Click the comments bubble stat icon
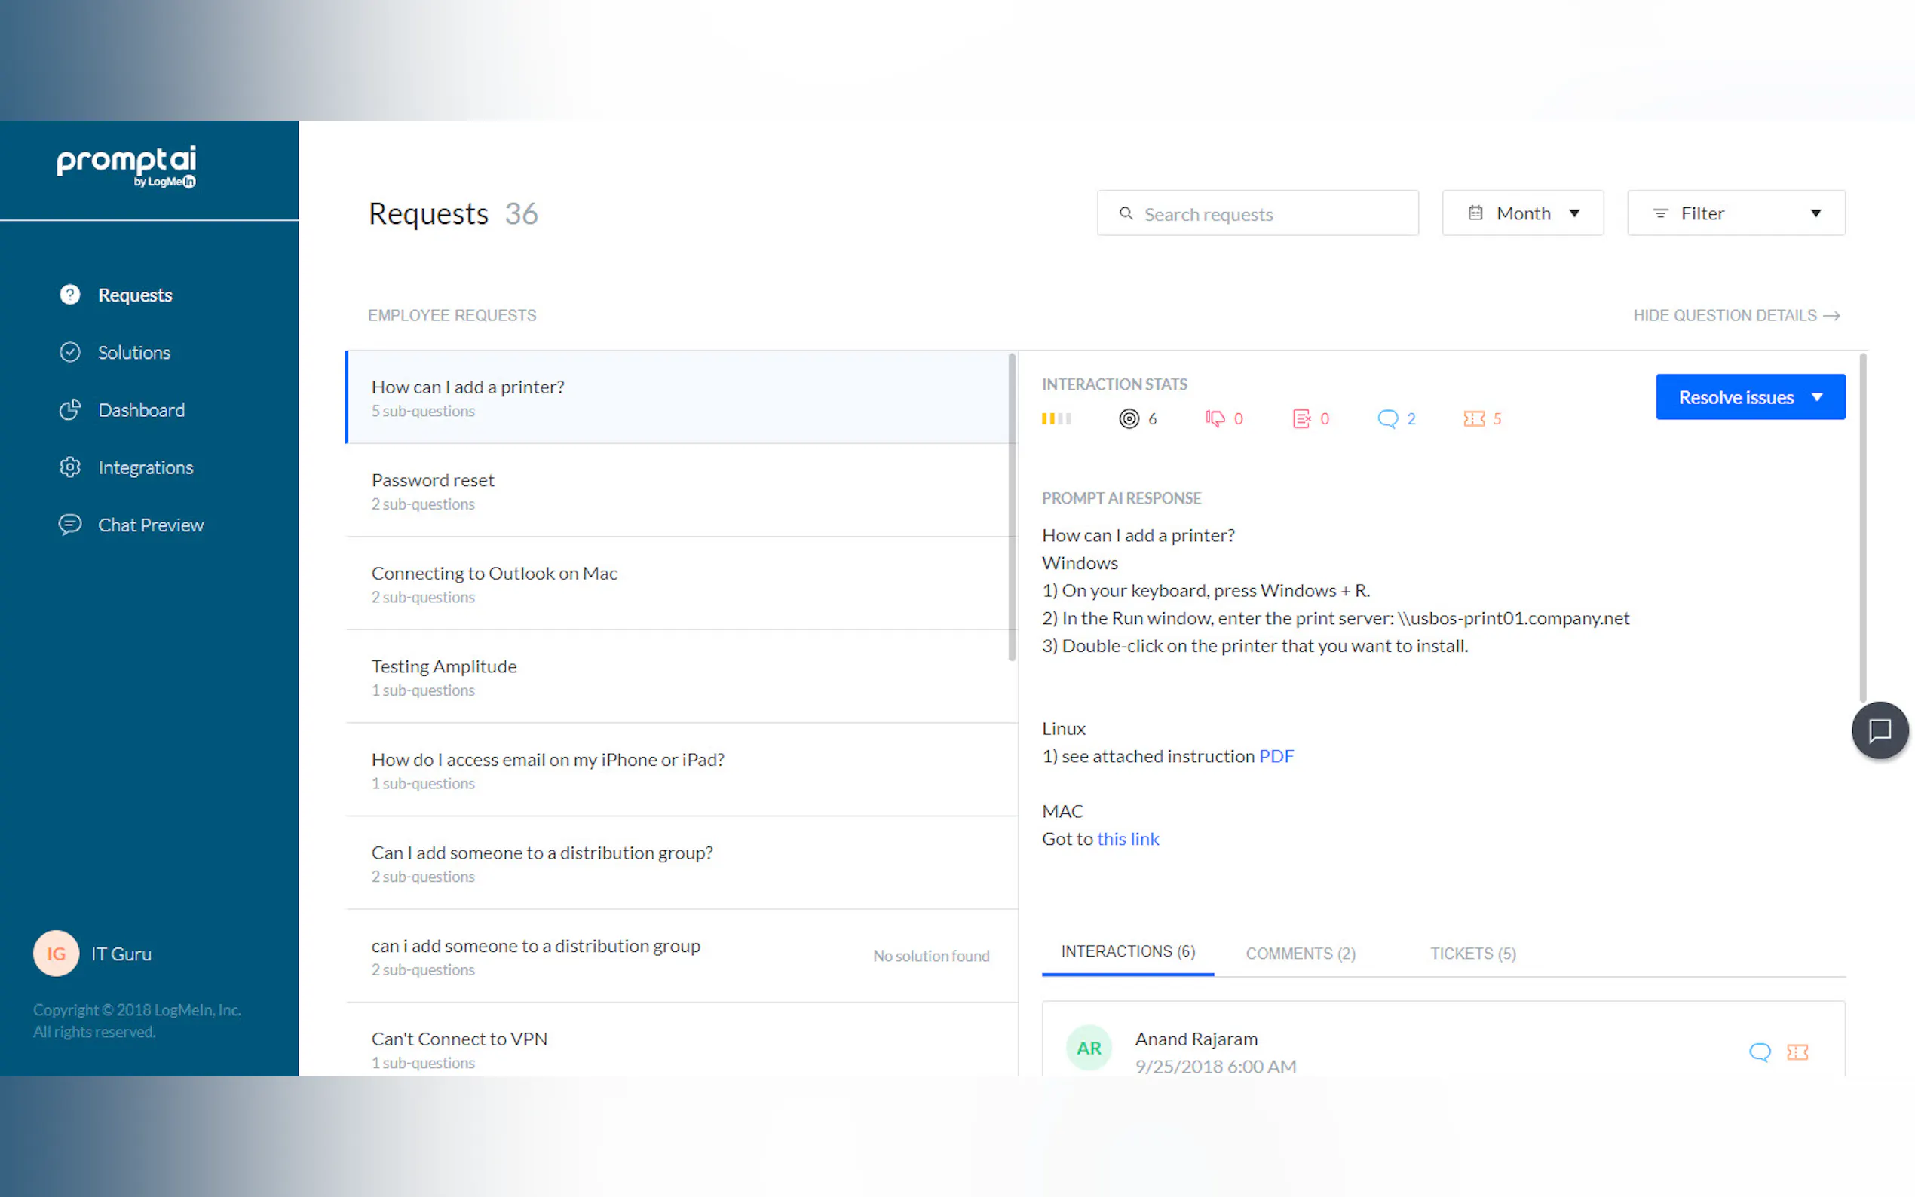Image resolution: width=1915 pixels, height=1197 pixels. [x=1387, y=418]
